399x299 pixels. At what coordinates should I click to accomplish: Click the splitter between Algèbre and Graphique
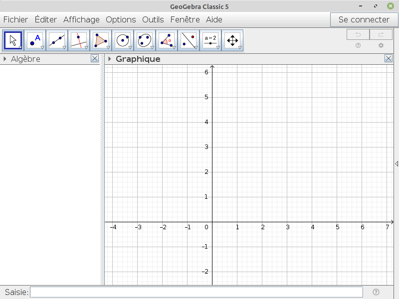(x=103, y=169)
